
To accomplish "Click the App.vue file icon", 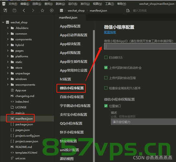I will [12, 90].
